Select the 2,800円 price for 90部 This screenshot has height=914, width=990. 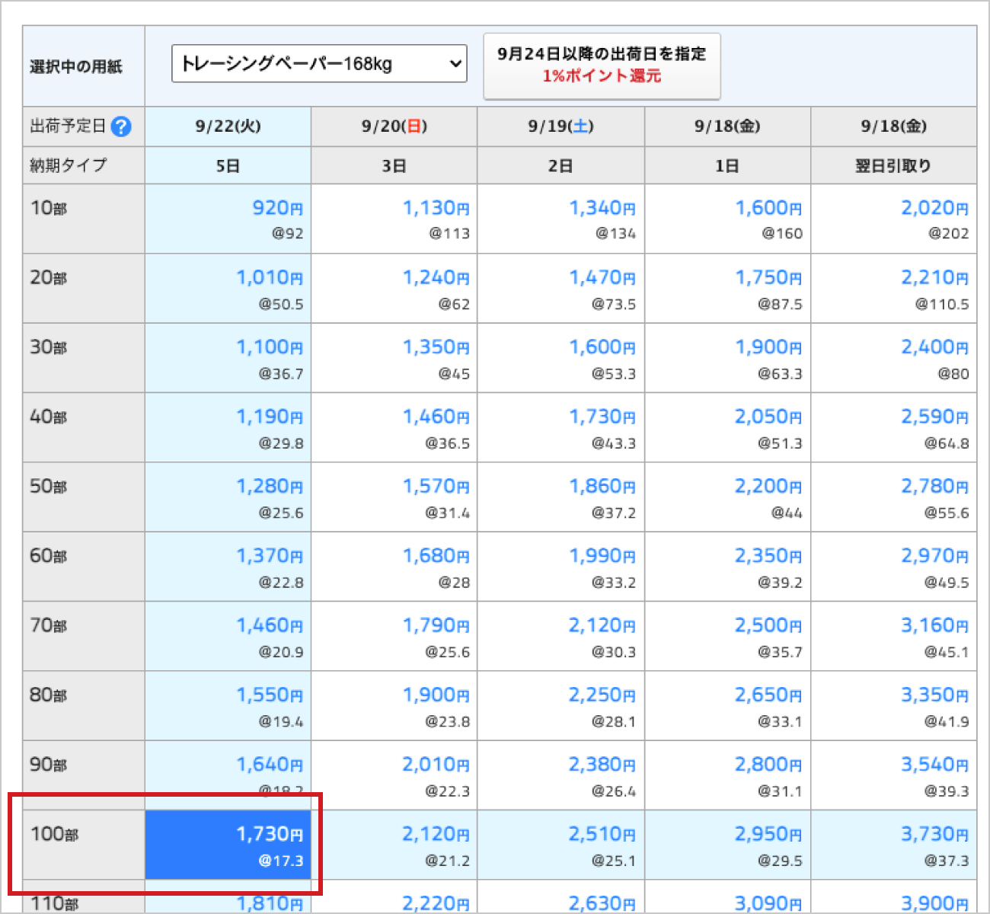pos(727,775)
